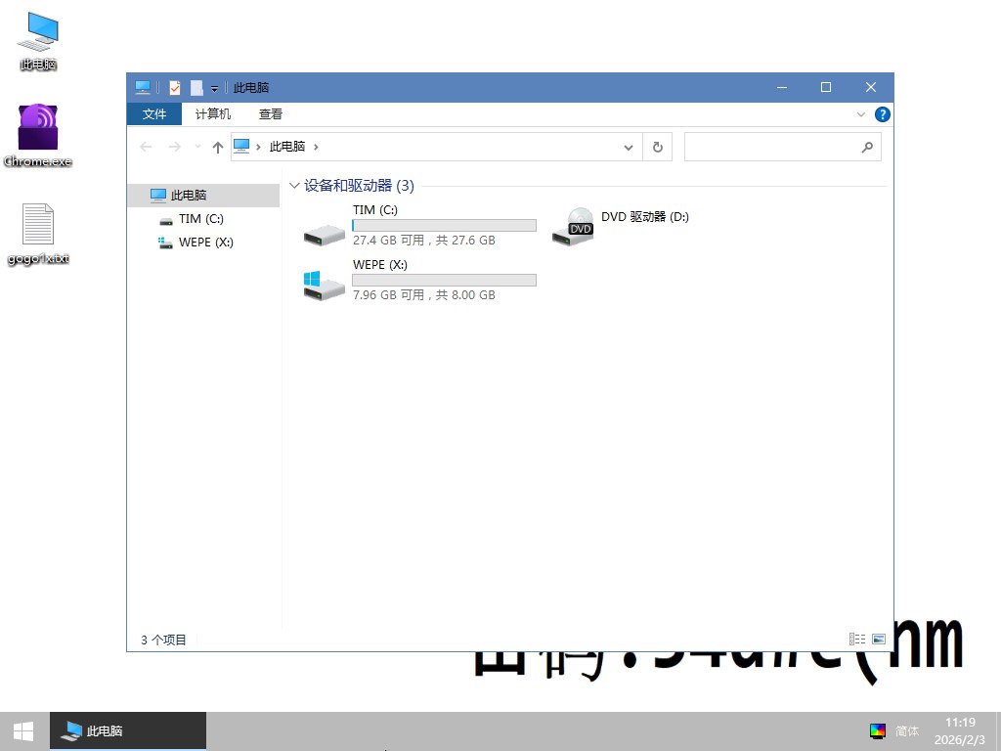This screenshot has height=751, width=1001.
Task: Click the Properties icon in quick access toolbar
Action: [x=175, y=88]
